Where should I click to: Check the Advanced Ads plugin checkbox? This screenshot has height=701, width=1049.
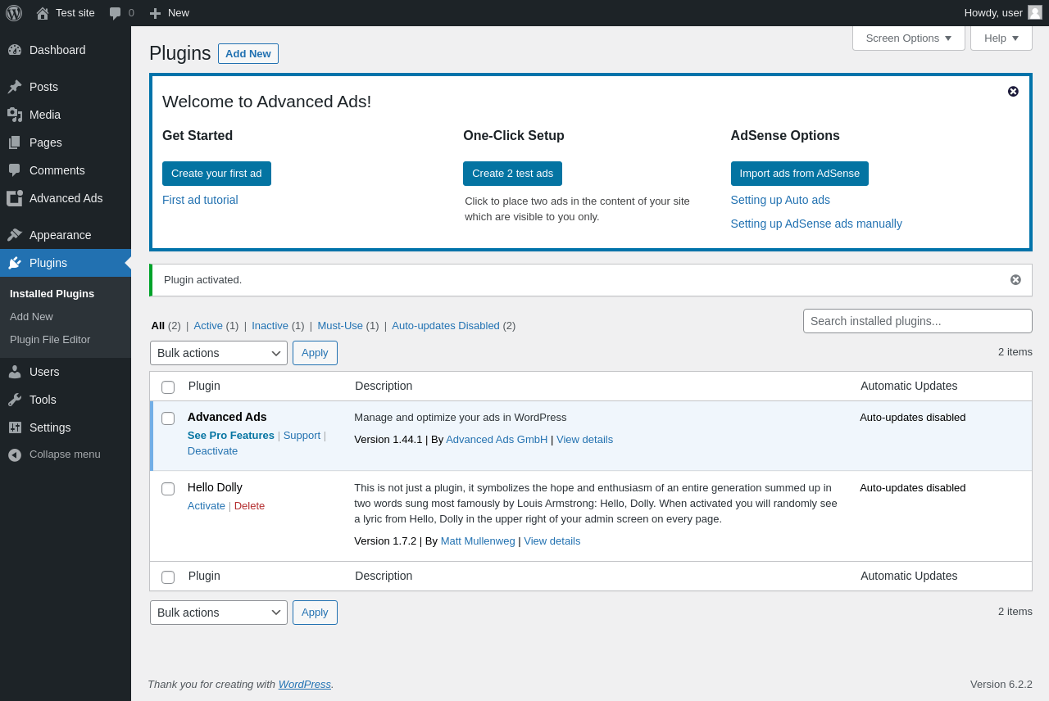(x=168, y=418)
